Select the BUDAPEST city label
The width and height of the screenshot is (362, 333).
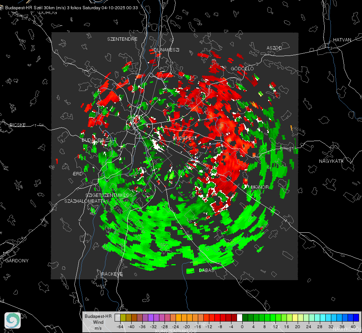pyautogui.click(x=185, y=138)
